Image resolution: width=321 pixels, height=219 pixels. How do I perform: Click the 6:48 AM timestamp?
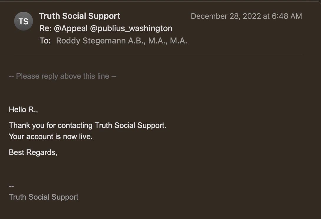[287, 16]
